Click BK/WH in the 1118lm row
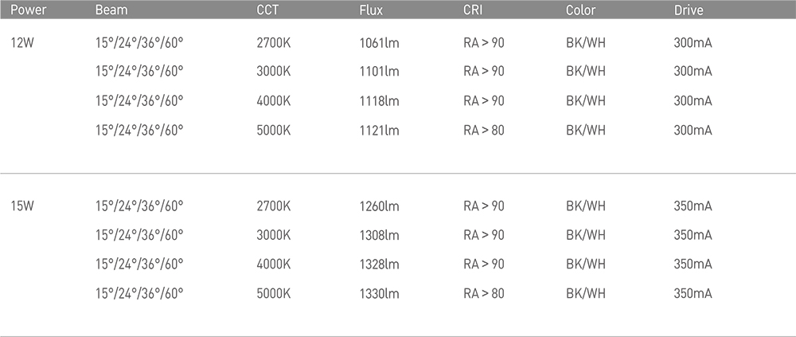 (x=586, y=100)
